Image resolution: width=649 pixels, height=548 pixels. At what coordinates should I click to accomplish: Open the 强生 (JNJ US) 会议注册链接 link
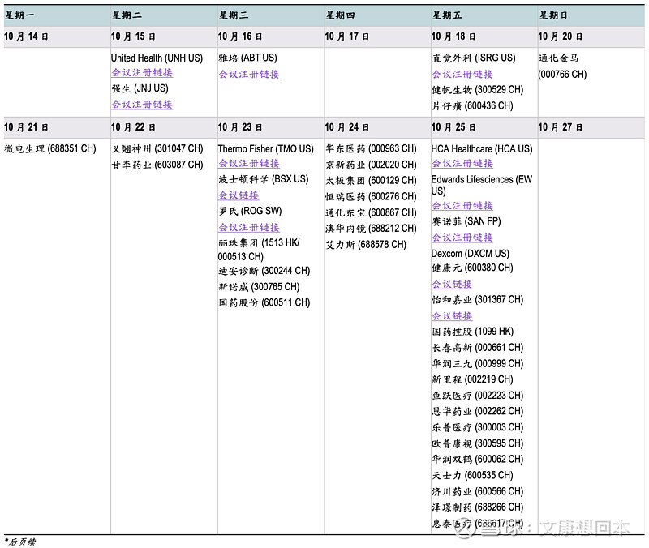pos(142,105)
